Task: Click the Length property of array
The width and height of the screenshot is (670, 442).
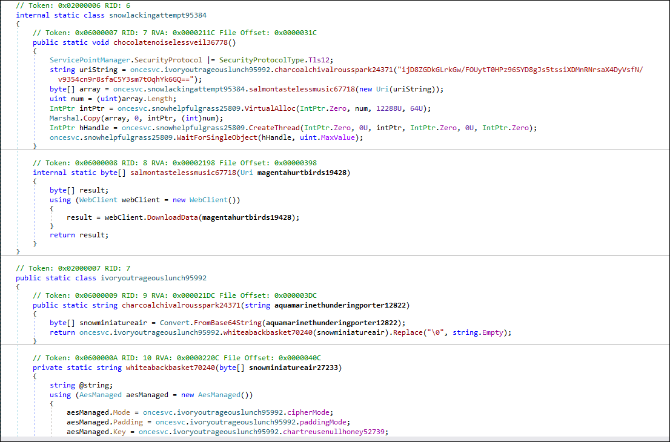Action: (x=160, y=99)
